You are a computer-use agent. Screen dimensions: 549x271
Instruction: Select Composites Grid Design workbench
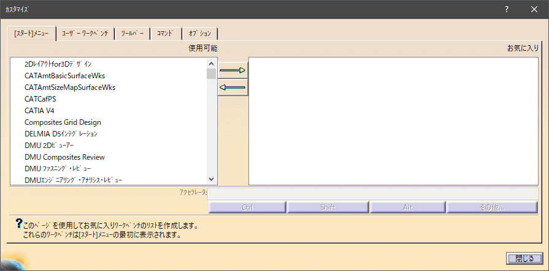(63, 122)
